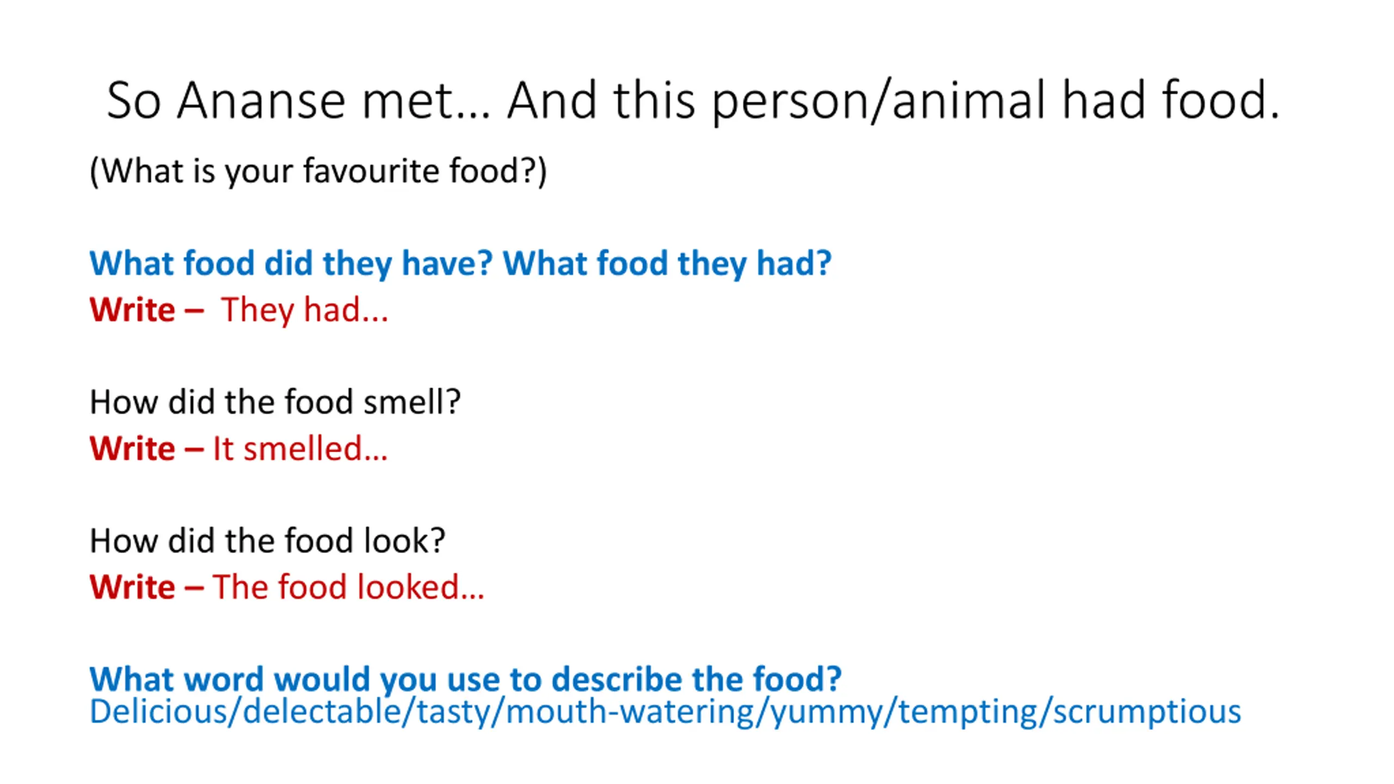Screen dimensions: 1394x784
Task: Click the red 'The food looked...' prompt
Action: click(348, 587)
